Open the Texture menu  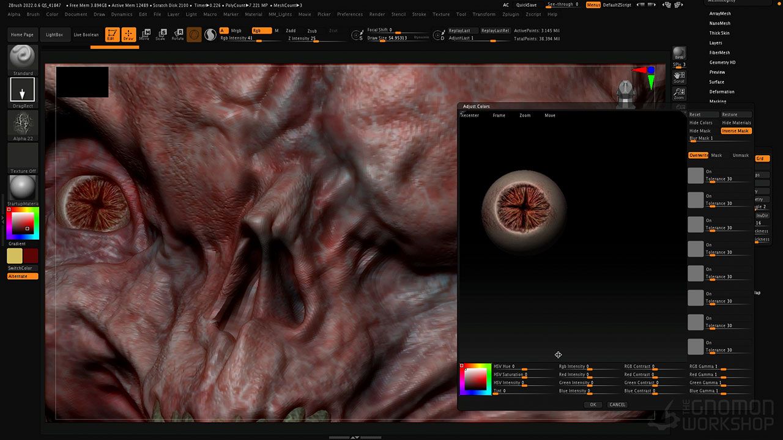tap(441, 14)
